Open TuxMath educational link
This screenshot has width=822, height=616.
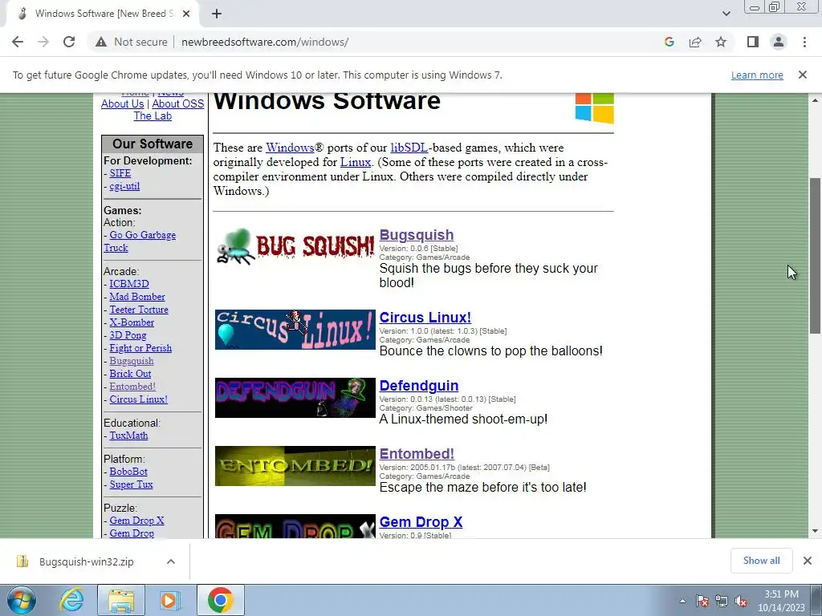pyautogui.click(x=128, y=436)
